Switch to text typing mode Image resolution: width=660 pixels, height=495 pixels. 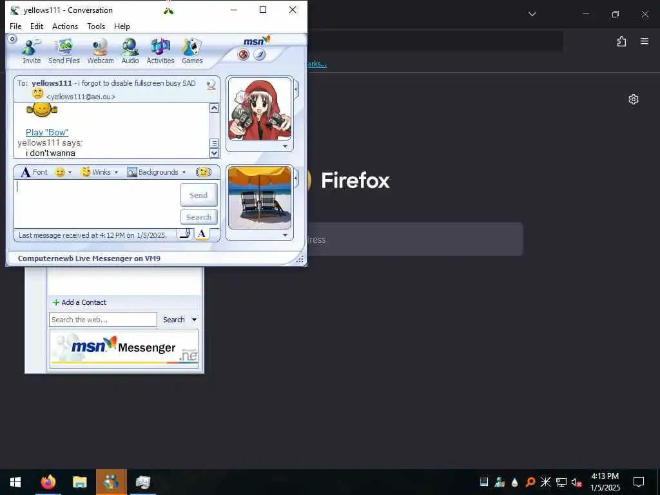pyautogui.click(x=202, y=234)
